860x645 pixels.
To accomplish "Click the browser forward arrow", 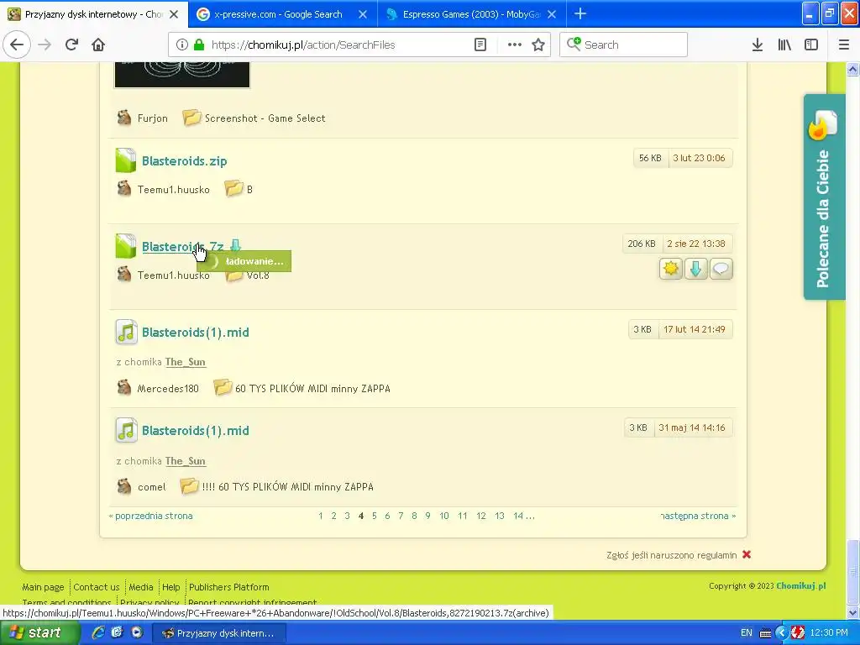I will click(x=45, y=45).
